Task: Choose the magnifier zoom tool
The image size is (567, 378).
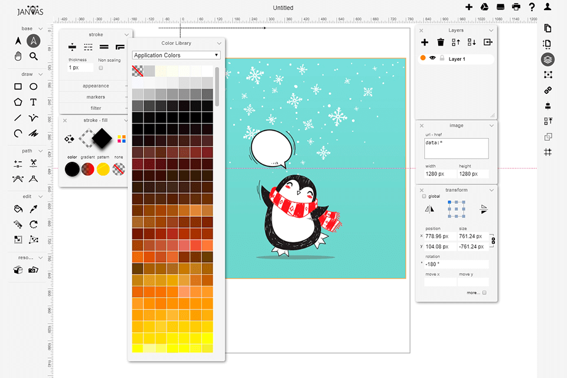Action: 34,56
